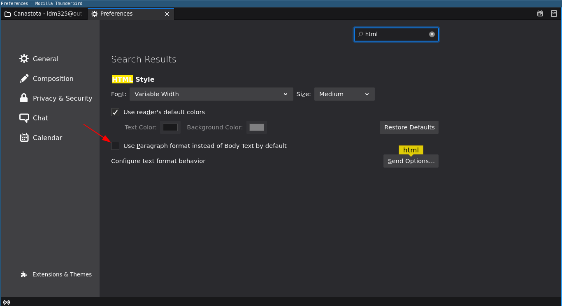The image size is (562, 306).
Task: Open the calendar tab icon in the top bar
Action: pyautogui.click(x=540, y=14)
